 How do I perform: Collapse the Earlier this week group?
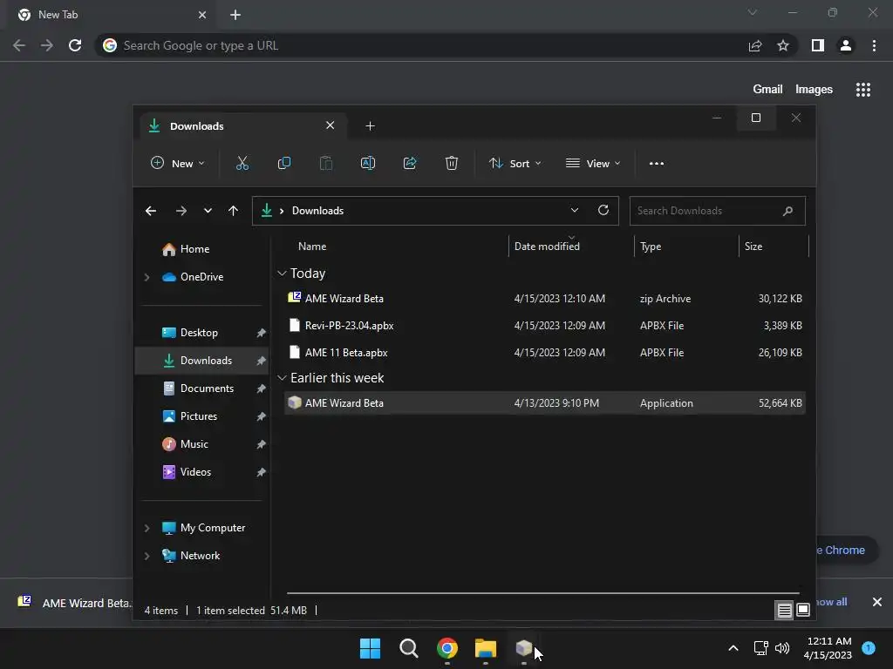coord(282,378)
